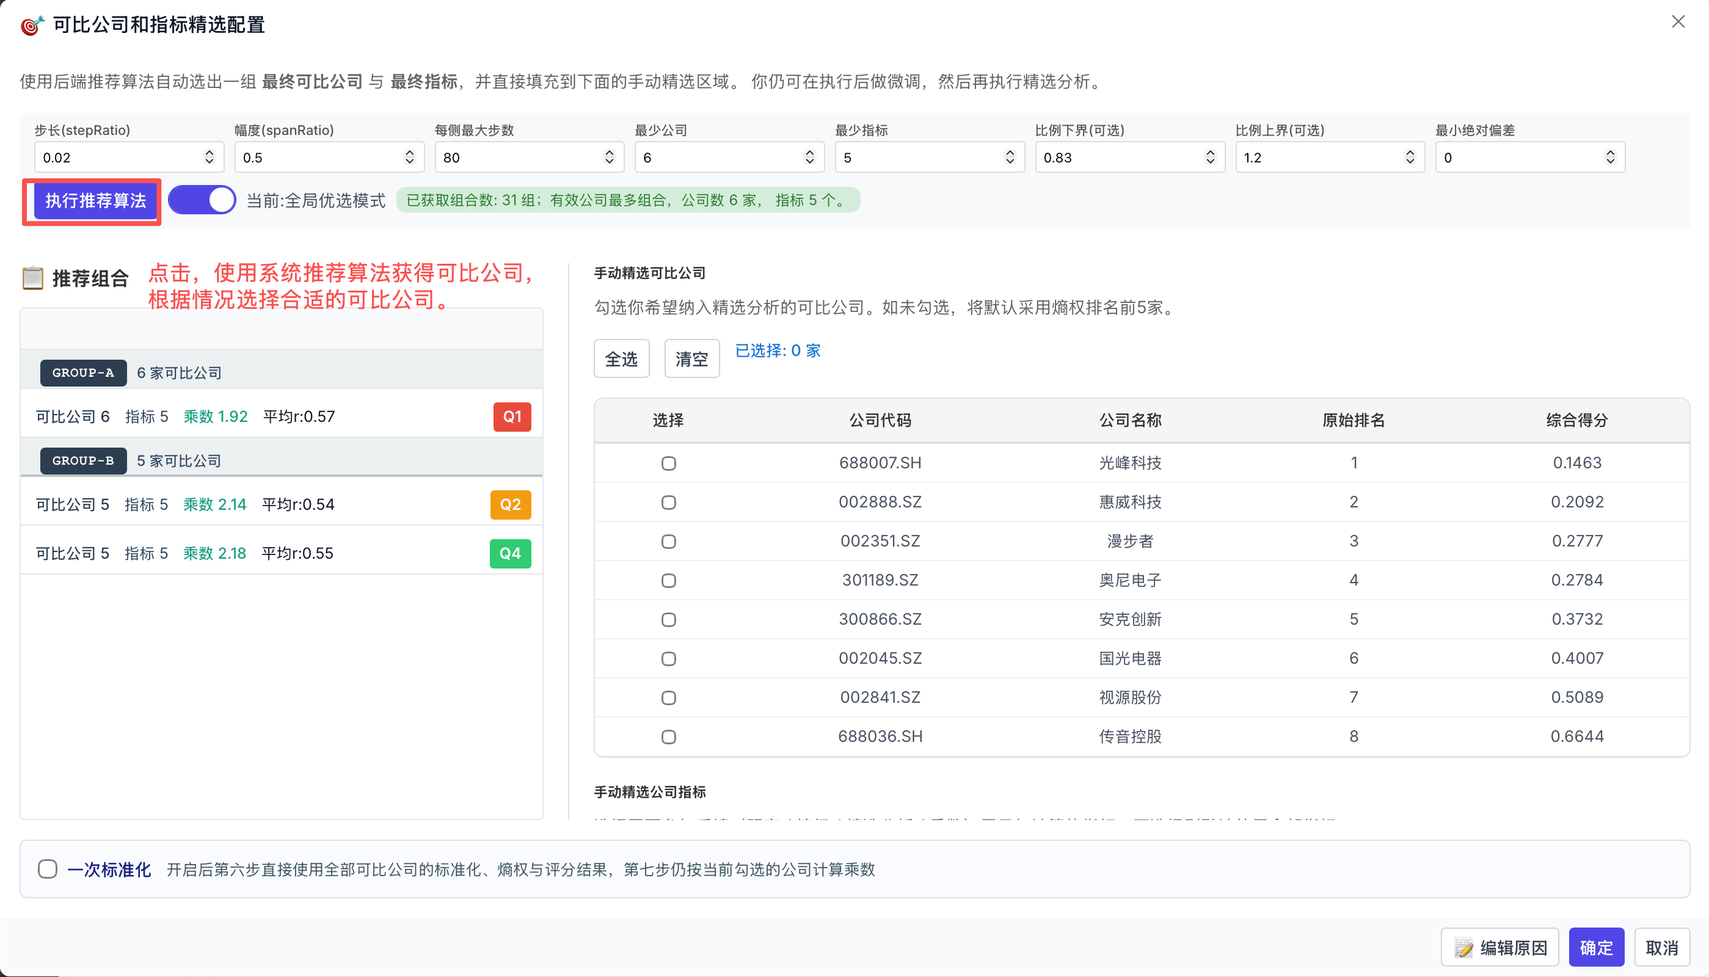This screenshot has height=977, width=1709.
Task: Open 编辑原因 with the pencil icon
Action: pyautogui.click(x=1499, y=948)
